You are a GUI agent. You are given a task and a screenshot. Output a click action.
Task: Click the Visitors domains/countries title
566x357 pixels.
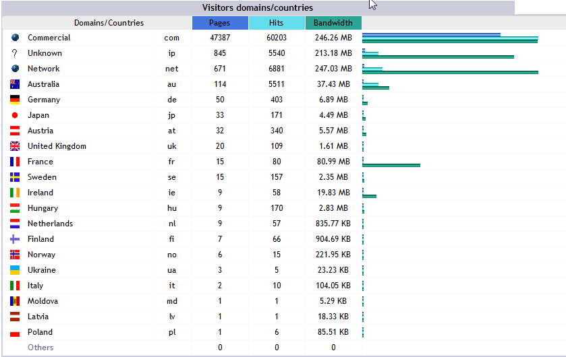(258, 7)
